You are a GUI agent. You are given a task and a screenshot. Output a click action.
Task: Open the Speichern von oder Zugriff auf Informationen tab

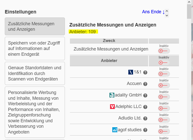pyautogui.click(x=35, y=48)
